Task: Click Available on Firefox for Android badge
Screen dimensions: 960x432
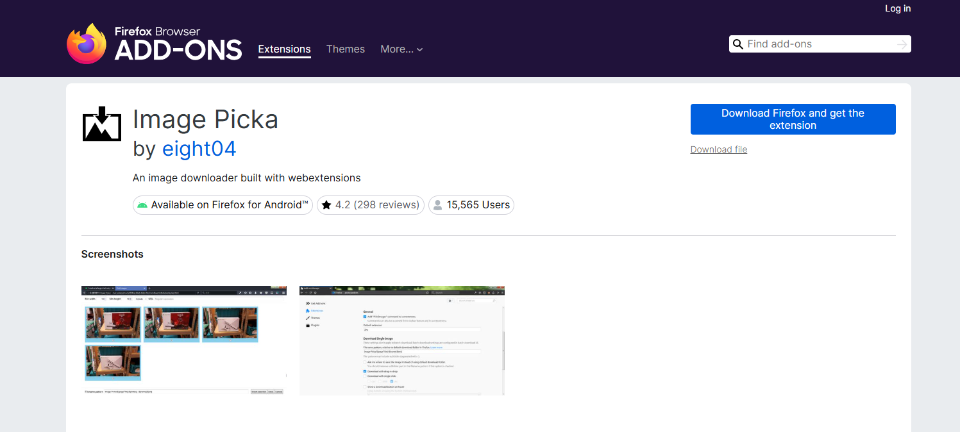Action: click(223, 205)
